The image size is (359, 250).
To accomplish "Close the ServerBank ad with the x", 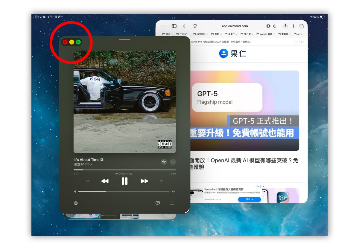I will click(264, 186).
